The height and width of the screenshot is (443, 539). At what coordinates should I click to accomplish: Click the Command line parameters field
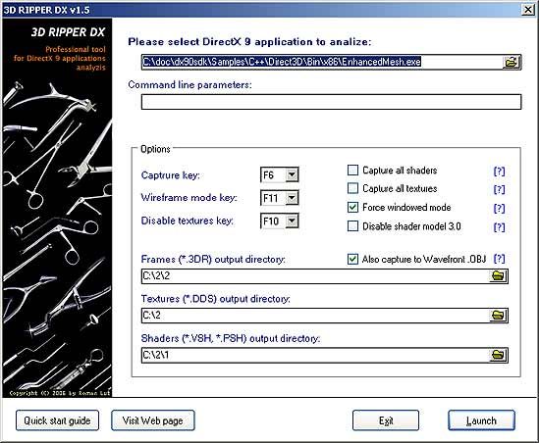332,102
